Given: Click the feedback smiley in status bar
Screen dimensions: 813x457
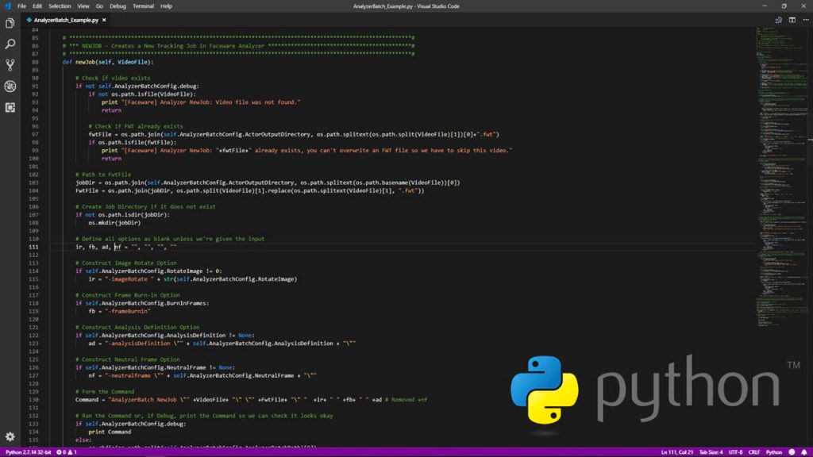Looking at the screenshot, I should click(792, 452).
